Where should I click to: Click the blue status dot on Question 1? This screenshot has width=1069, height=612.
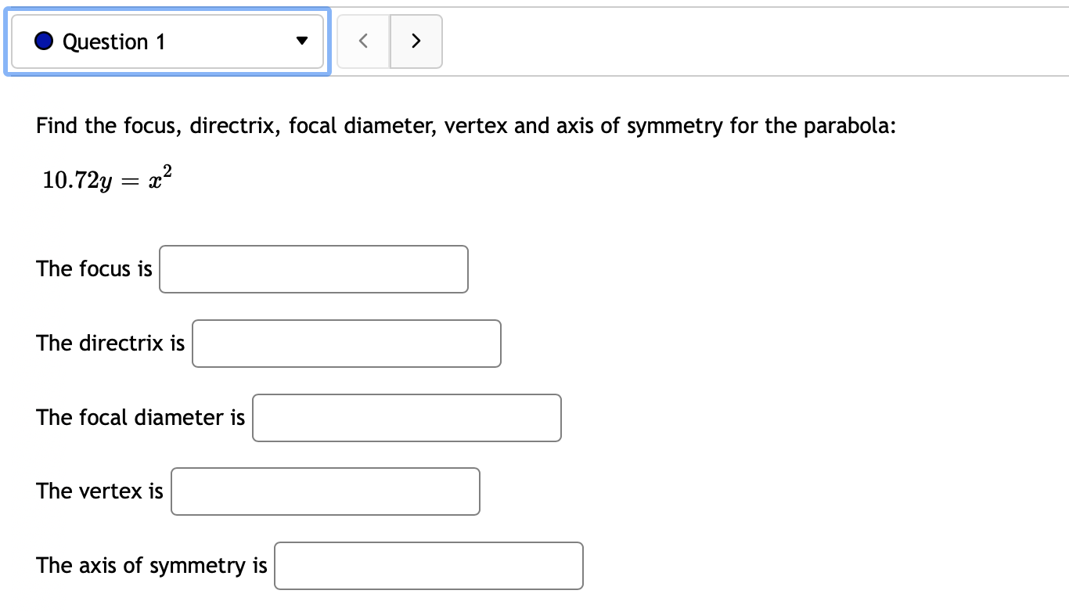pos(43,41)
